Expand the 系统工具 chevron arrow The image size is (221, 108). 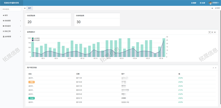pyautogui.click(x=20, y=31)
